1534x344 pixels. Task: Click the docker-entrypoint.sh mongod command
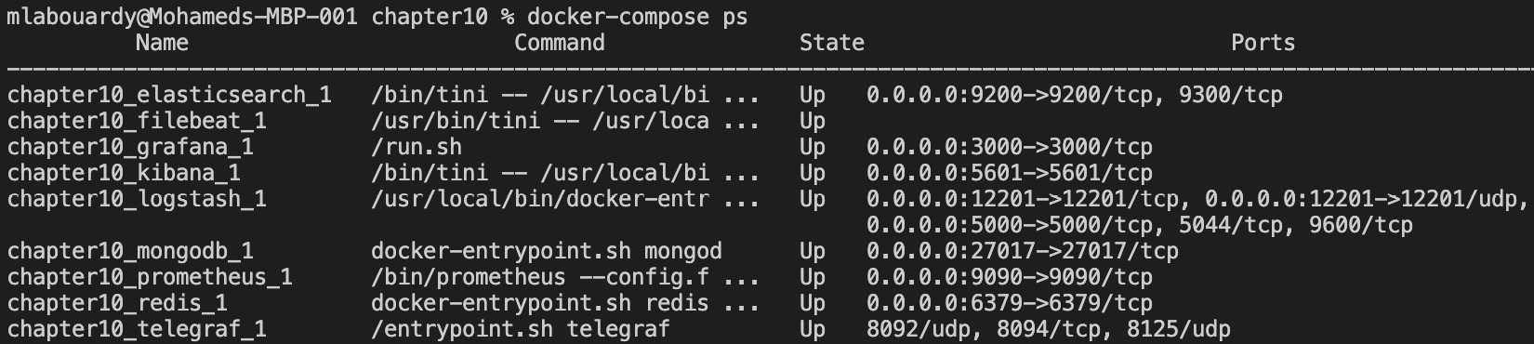[547, 251]
